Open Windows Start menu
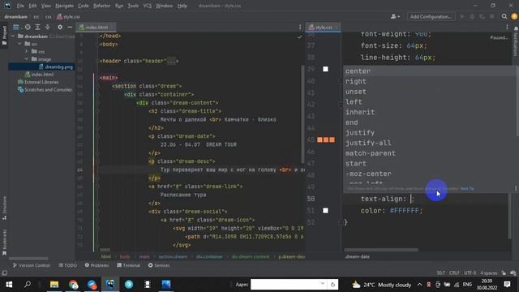The width and height of the screenshot is (519, 292). [9, 285]
